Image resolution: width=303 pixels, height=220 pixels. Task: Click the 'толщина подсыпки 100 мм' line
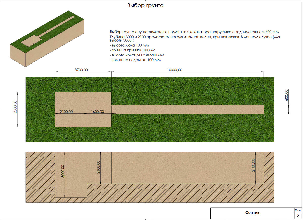(135, 60)
